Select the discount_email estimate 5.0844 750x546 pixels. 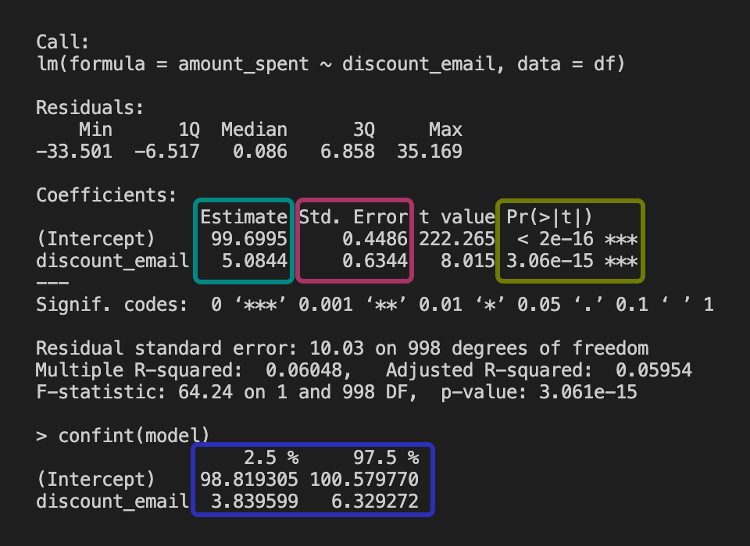tap(255, 260)
